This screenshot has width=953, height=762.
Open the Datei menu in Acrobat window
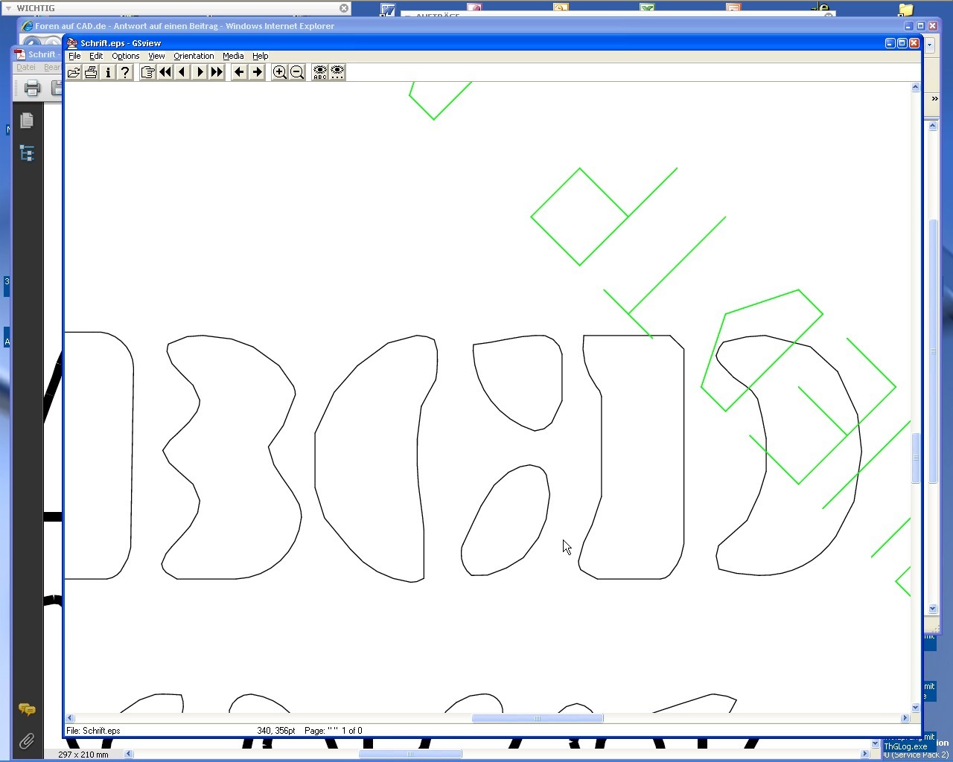pos(26,67)
